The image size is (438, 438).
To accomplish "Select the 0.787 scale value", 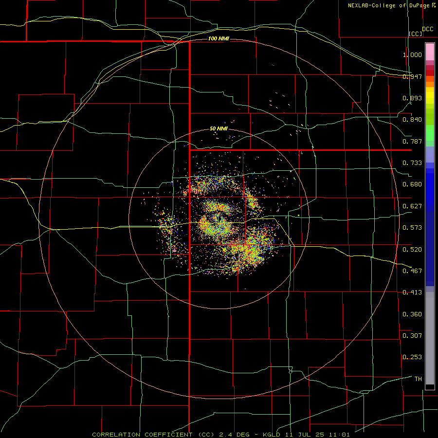I will [412, 141].
